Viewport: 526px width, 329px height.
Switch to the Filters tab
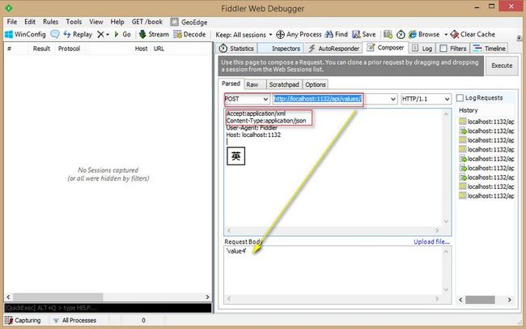pyautogui.click(x=453, y=49)
